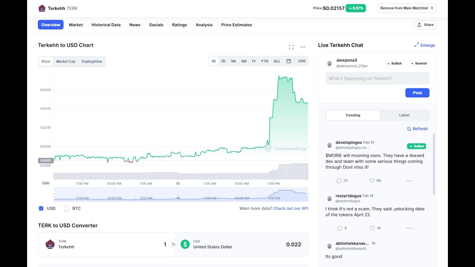Open the calendar date range picker
Image resolution: width=475 pixels, height=267 pixels.
pyautogui.click(x=288, y=61)
